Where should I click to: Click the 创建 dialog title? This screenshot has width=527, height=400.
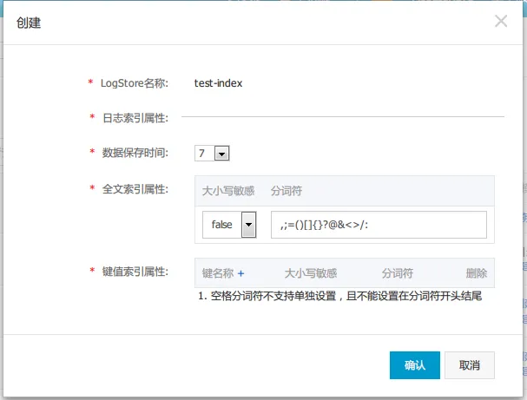[x=29, y=23]
